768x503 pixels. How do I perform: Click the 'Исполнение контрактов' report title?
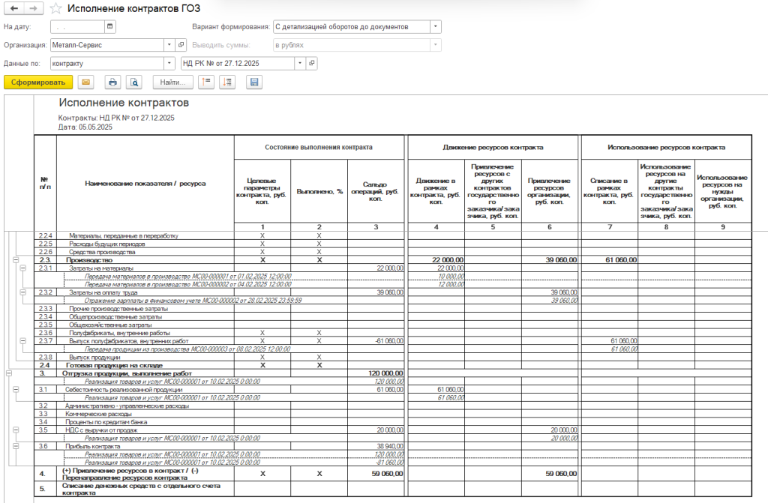124,103
